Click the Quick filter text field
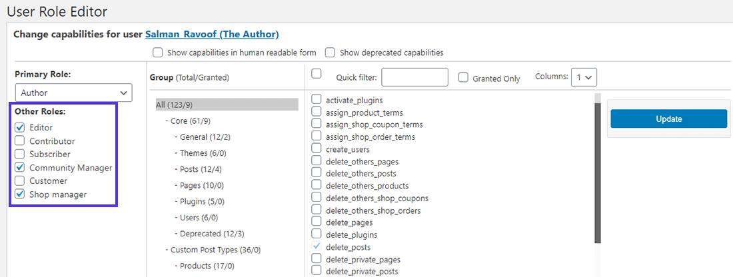This screenshot has width=733, height=277. [x=414, y=77]
